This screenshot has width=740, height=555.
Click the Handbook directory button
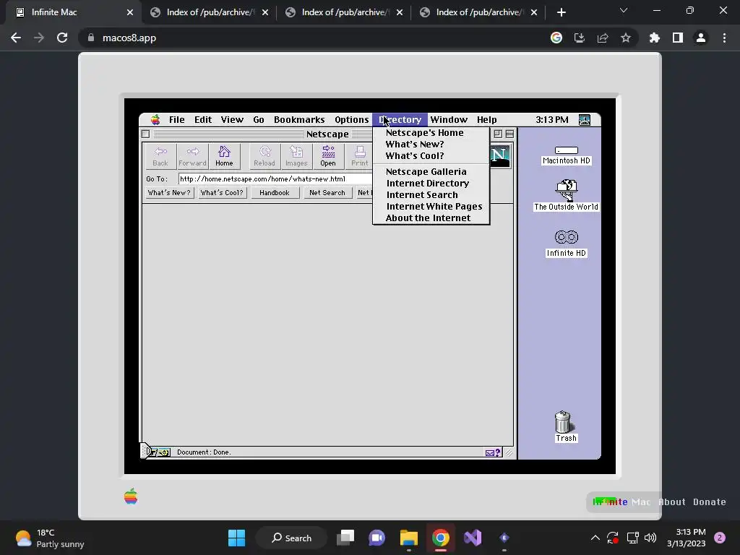(x=275, y=193)
